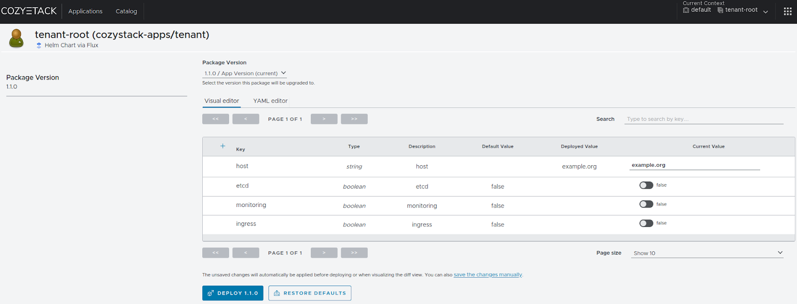Turn on the ingress switch
The image size is (797, 304).
click(646, 223)
